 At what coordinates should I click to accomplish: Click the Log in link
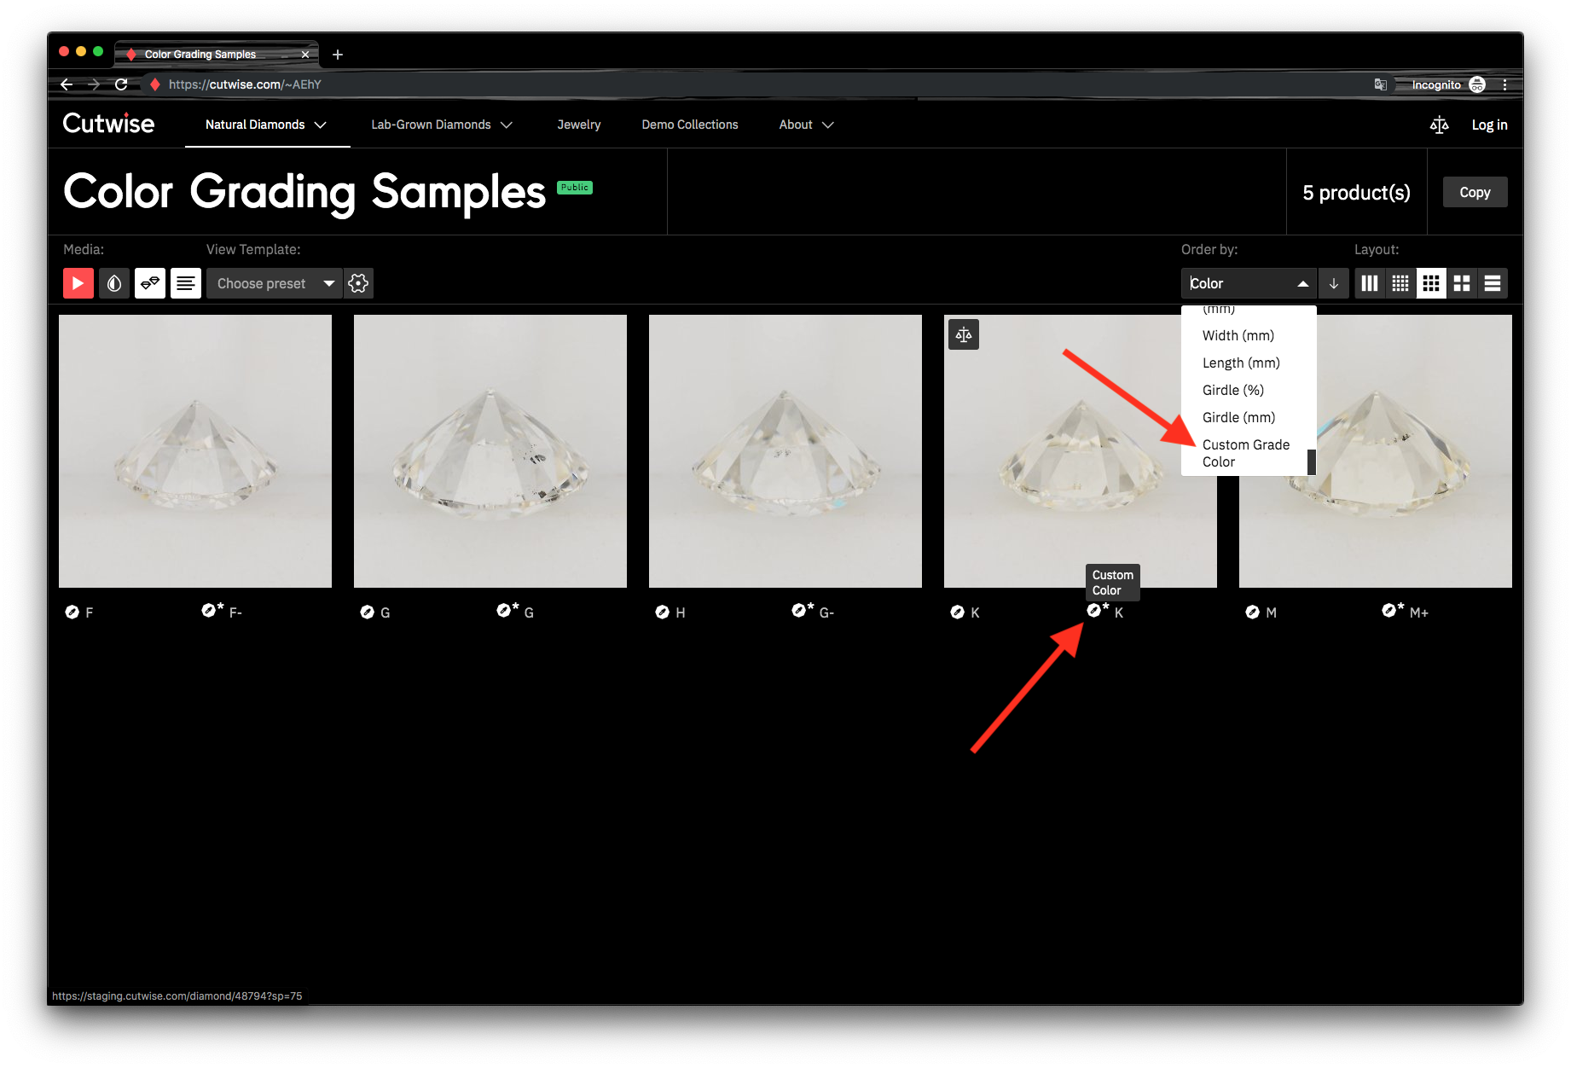1489,125
